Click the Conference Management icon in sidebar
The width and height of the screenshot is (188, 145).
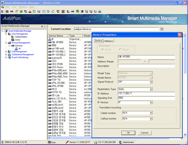pos(10,55)
